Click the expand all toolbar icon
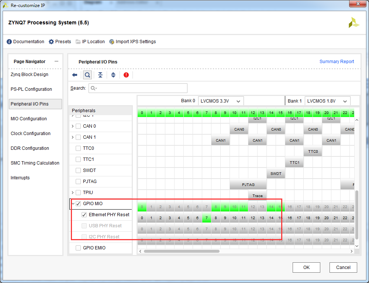Image resolution: width=369 pixels, height=283 pixels. [113, 75]
